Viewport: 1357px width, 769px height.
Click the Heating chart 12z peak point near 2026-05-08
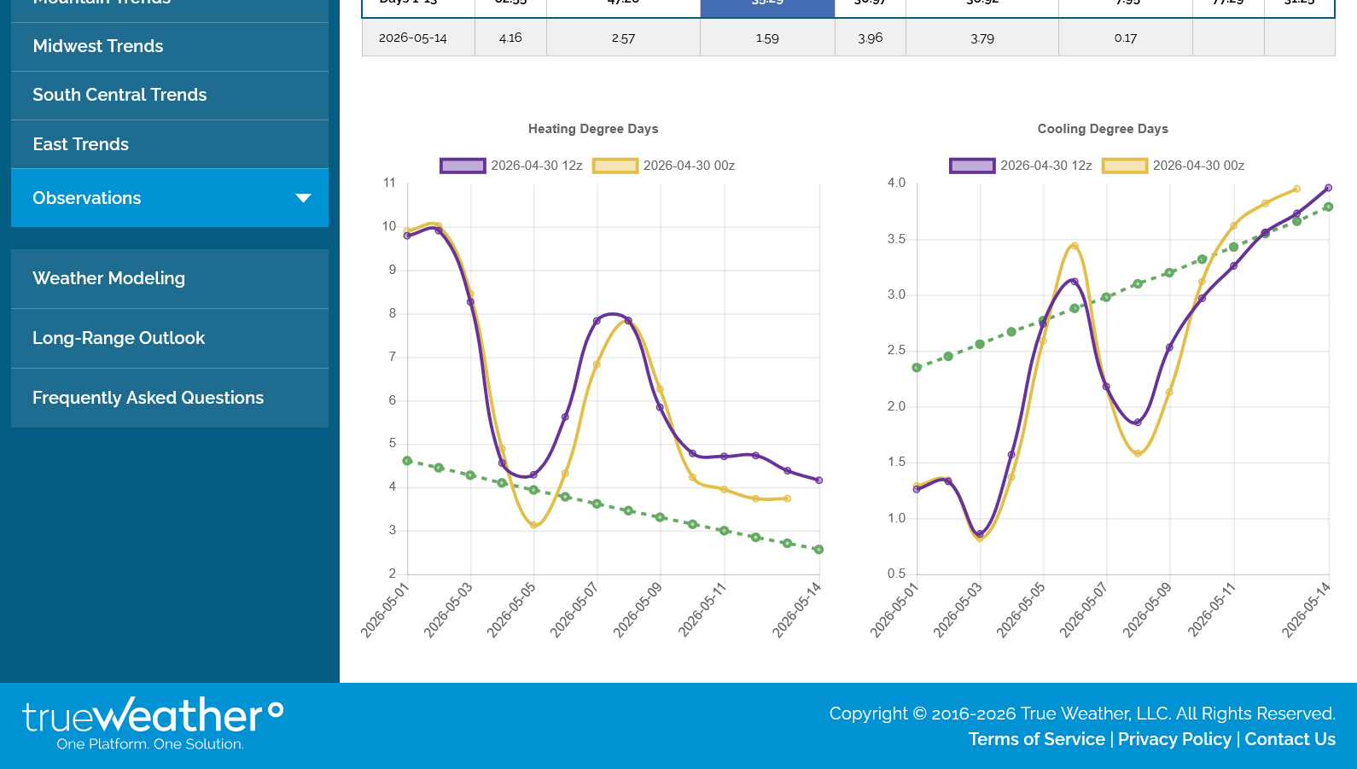coord(628,321)
